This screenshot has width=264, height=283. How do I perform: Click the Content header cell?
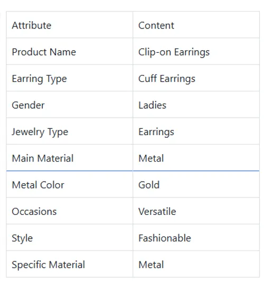pyautogui.click(x=196, y=25)
